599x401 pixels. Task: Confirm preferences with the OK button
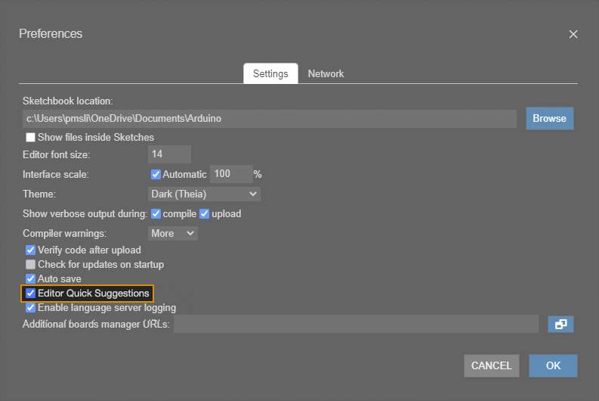point(553,365)
